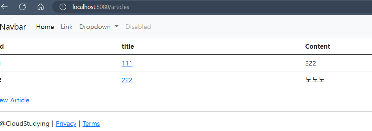Click the Content column header
The image size is (372, 131).
coord(318,47)
